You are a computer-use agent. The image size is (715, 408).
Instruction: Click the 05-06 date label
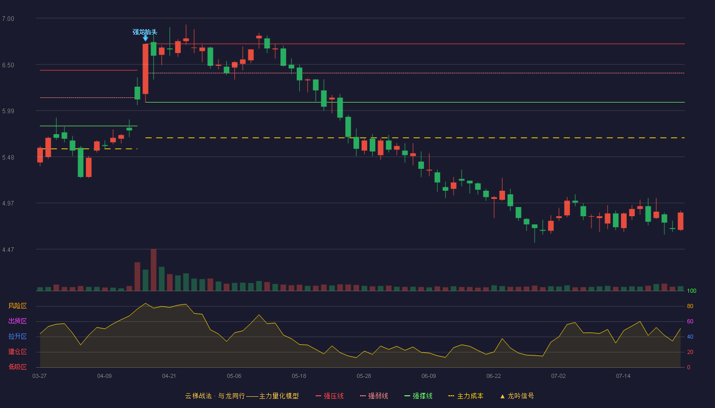pyautogui.click(x=234, y=376)
